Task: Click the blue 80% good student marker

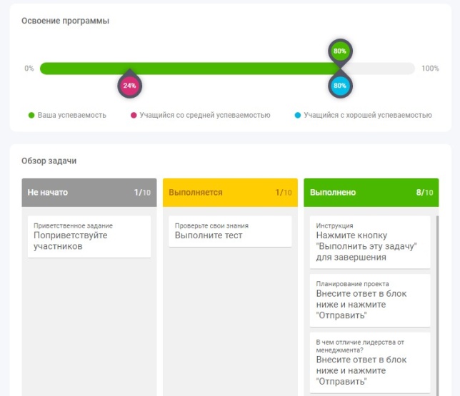Action: point(340,86)
